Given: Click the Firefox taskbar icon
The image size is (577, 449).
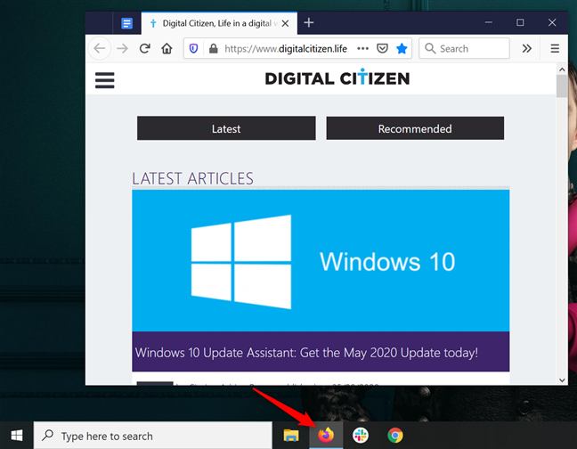Looking at the screenshot, I should coord(326,436).
